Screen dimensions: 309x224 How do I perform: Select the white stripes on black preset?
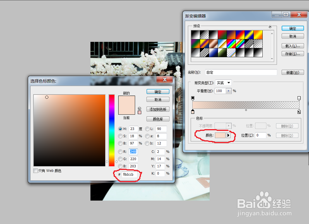pos(249,44)
